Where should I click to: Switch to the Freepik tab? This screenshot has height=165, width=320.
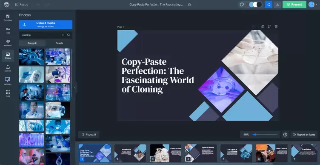[x=32, y=43]
